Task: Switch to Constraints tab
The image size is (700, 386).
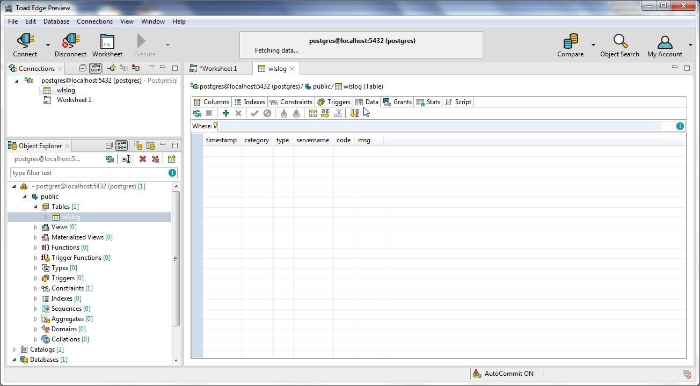Action: coord(291,102)
